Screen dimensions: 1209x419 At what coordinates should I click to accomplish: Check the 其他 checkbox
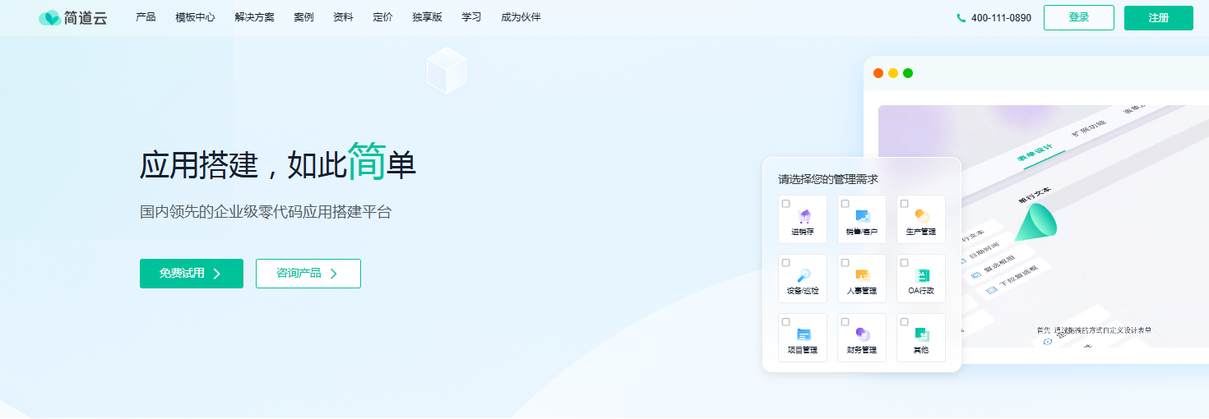pyautogui.click(x=905, y=322)
